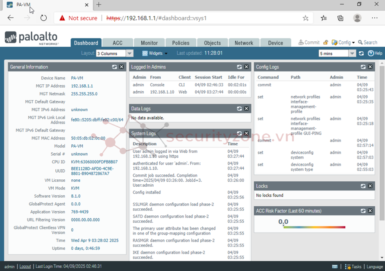
Task: Click the 3 Columns layout field
Action: point(111,53)
